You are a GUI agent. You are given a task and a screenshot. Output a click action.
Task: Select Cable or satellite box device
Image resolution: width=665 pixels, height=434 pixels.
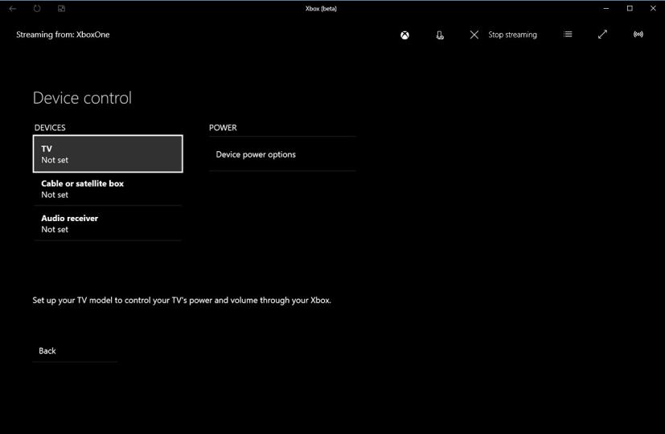pos(108,189)
